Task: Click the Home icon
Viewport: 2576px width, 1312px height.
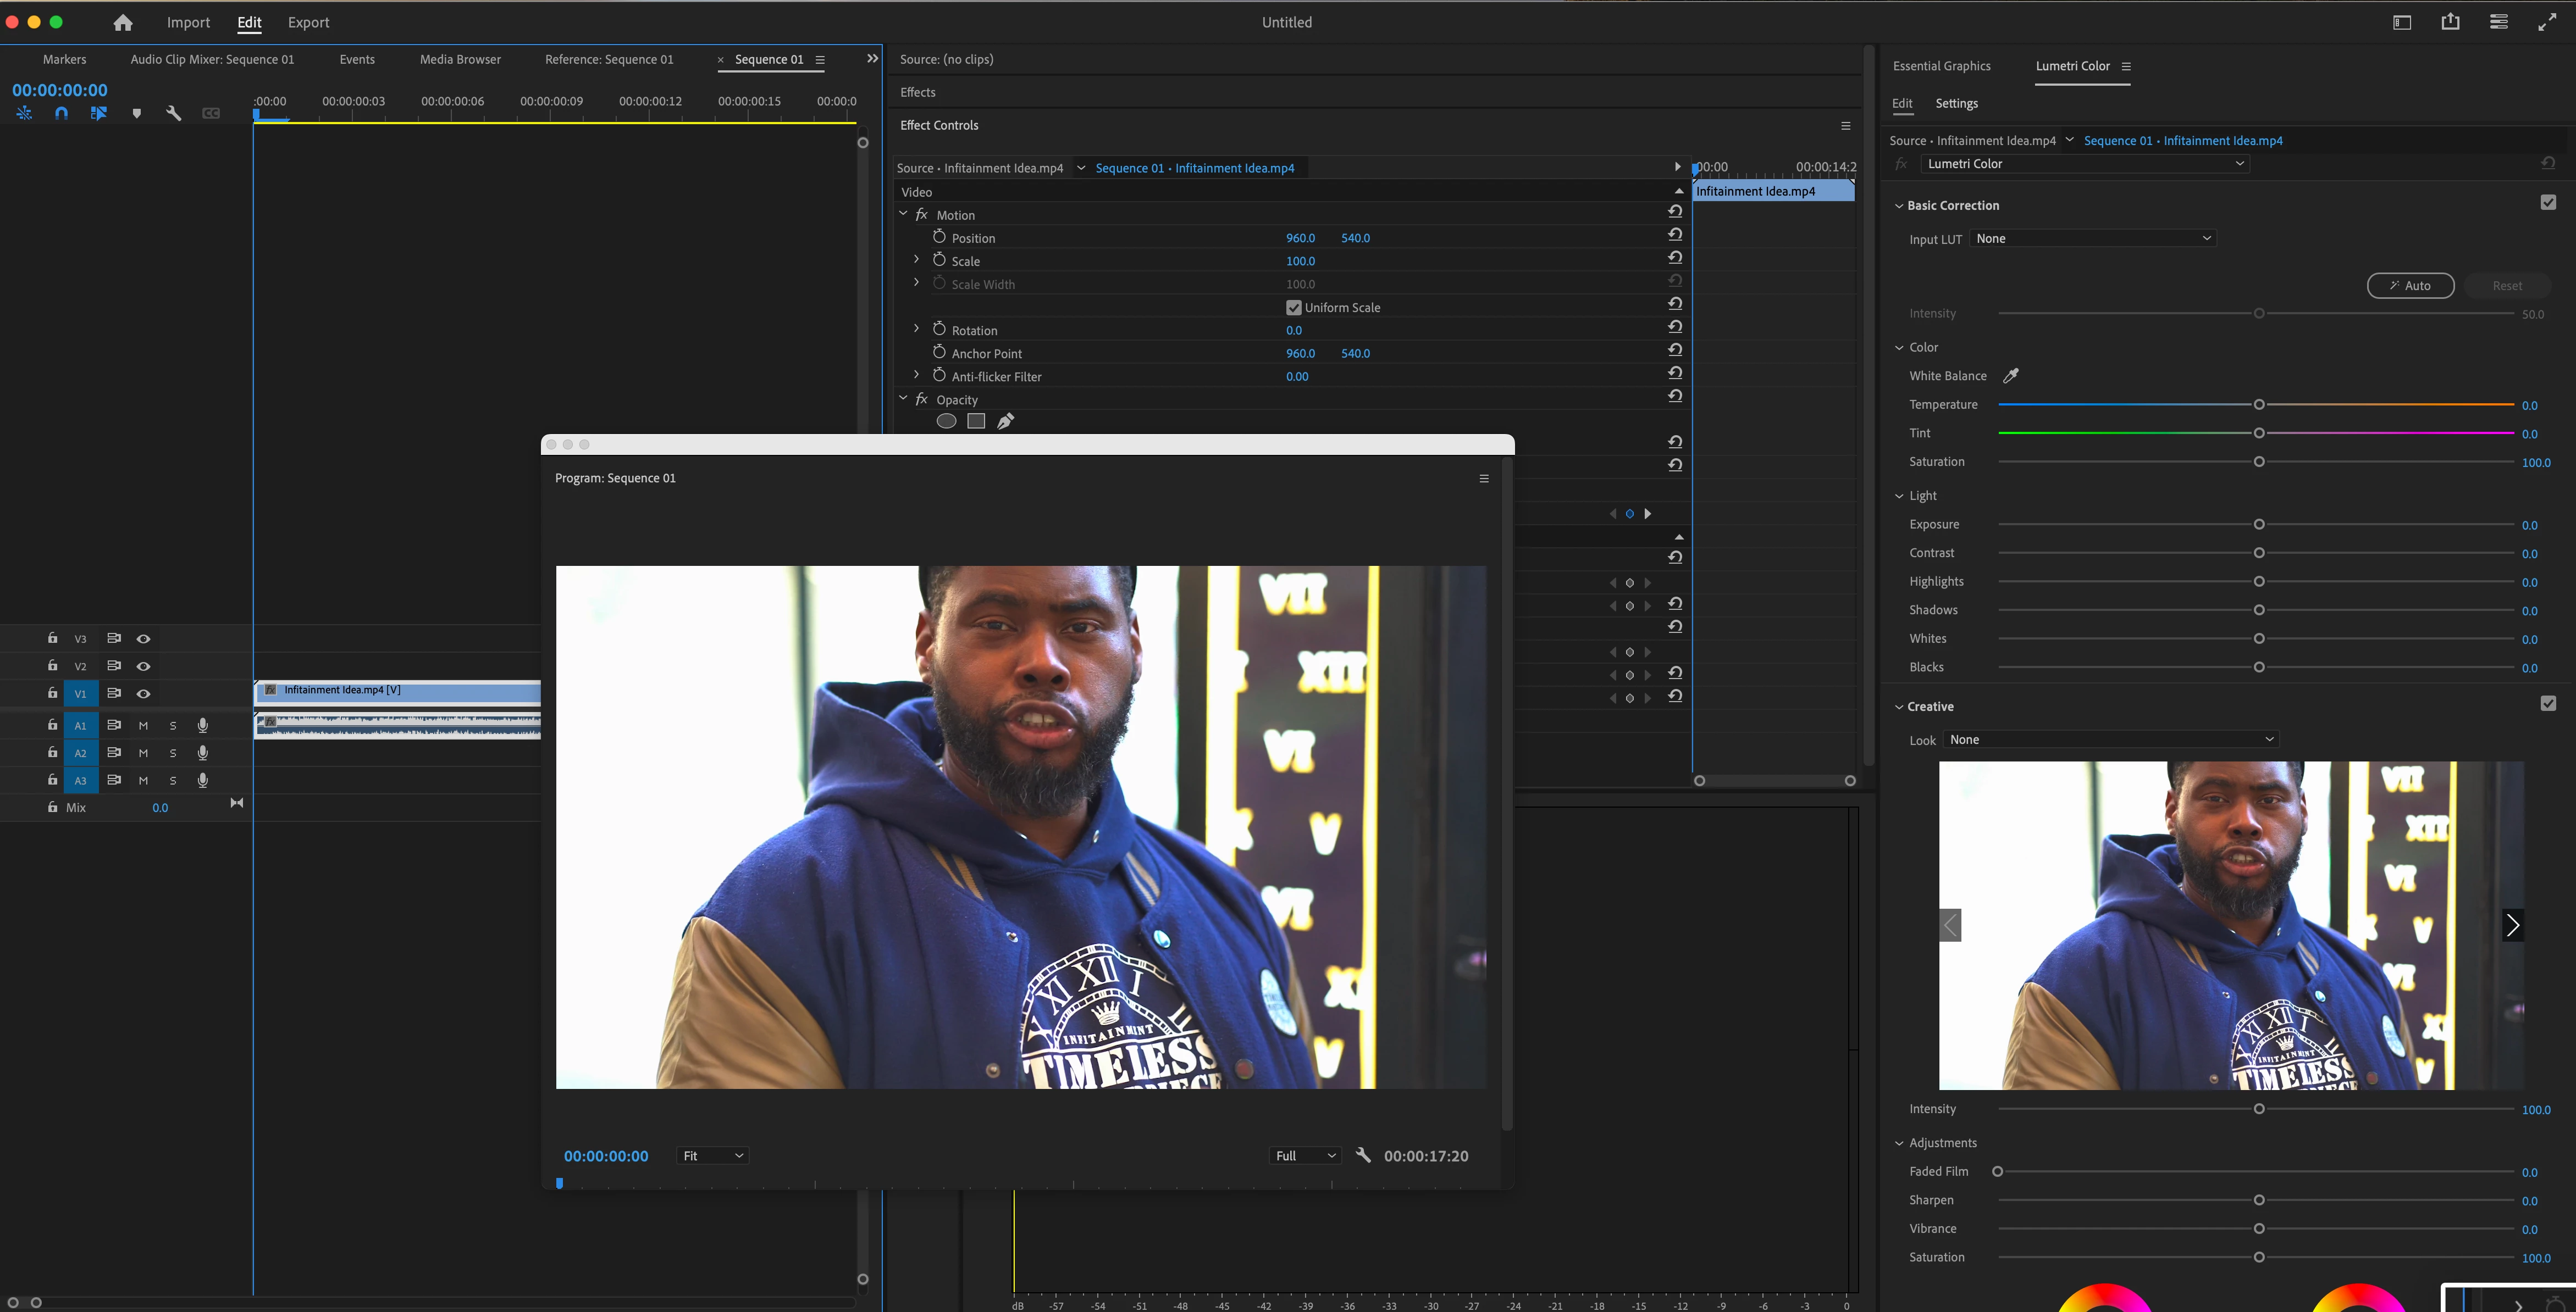Action: pyautogui.click(x=123, y=22)
